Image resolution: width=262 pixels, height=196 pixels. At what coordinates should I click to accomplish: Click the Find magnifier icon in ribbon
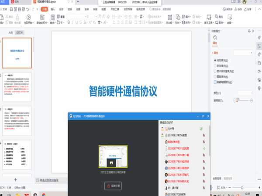tap(217, 17)
